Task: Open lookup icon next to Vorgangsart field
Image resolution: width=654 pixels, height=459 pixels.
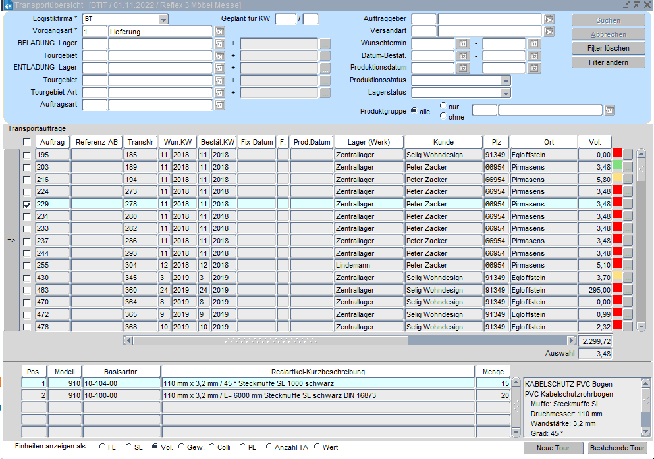Action: click(220, 32)
